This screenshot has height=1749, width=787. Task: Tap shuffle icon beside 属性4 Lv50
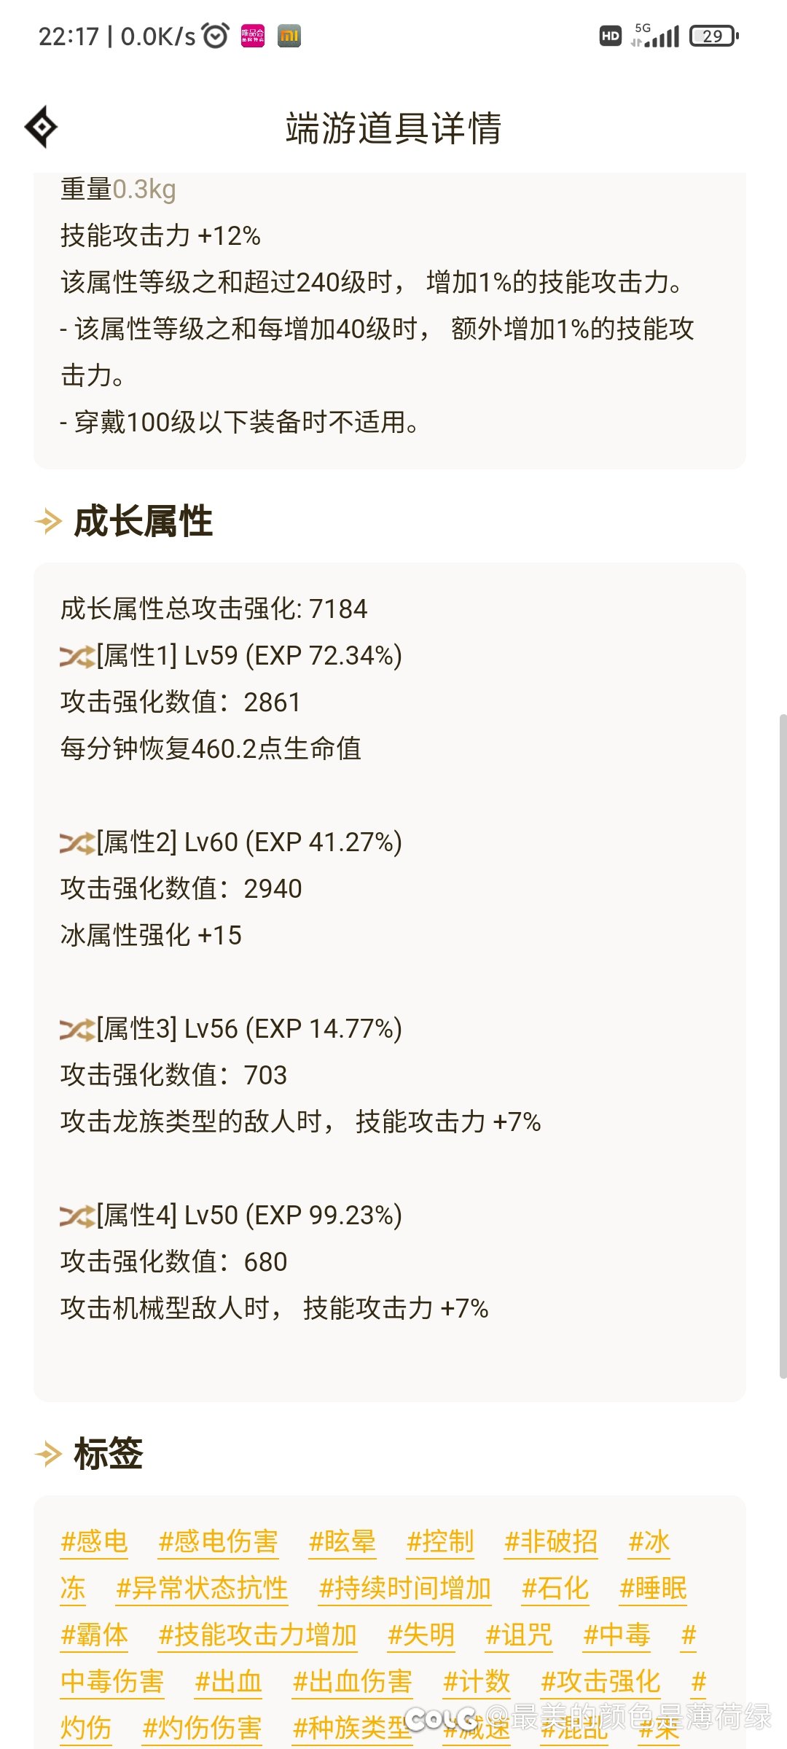(77, 1216)
